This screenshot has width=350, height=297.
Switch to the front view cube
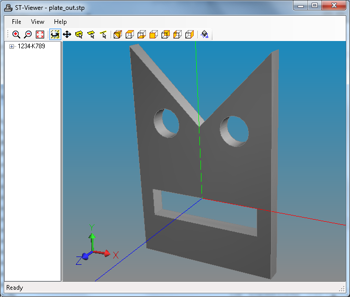click(154, 34)
